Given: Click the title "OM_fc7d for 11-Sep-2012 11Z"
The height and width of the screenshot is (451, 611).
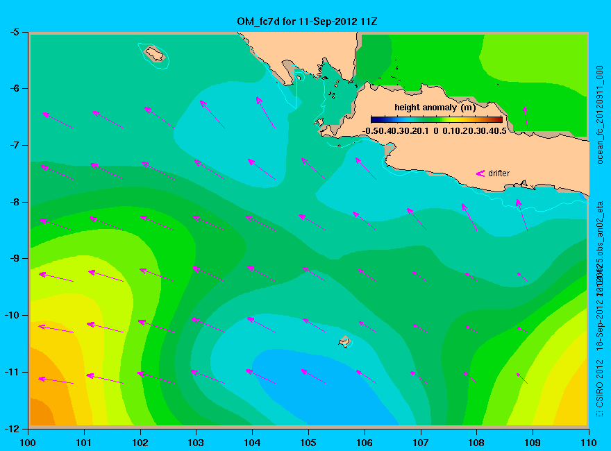Looking at the screenshot, I should point(307,22).
